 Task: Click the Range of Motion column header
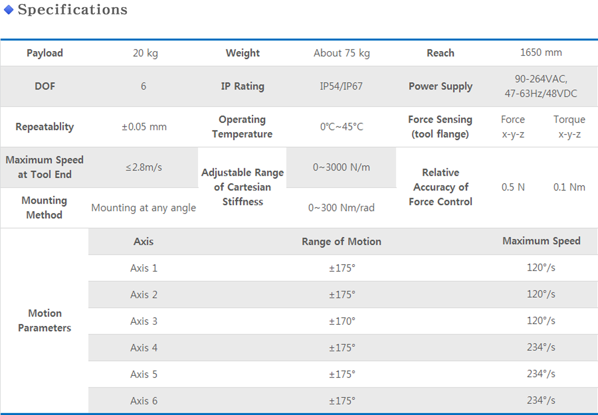click(341, 241)
